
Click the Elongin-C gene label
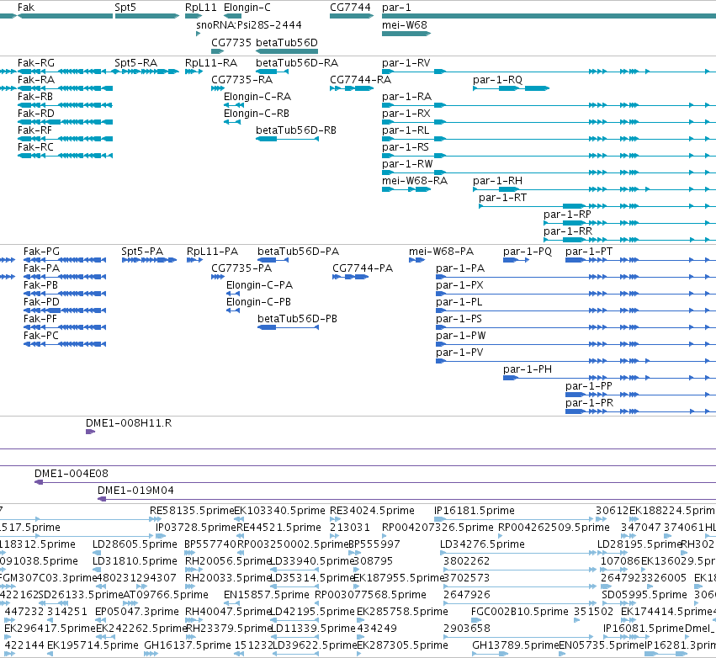pyautogui.click(x=247, y=8)
